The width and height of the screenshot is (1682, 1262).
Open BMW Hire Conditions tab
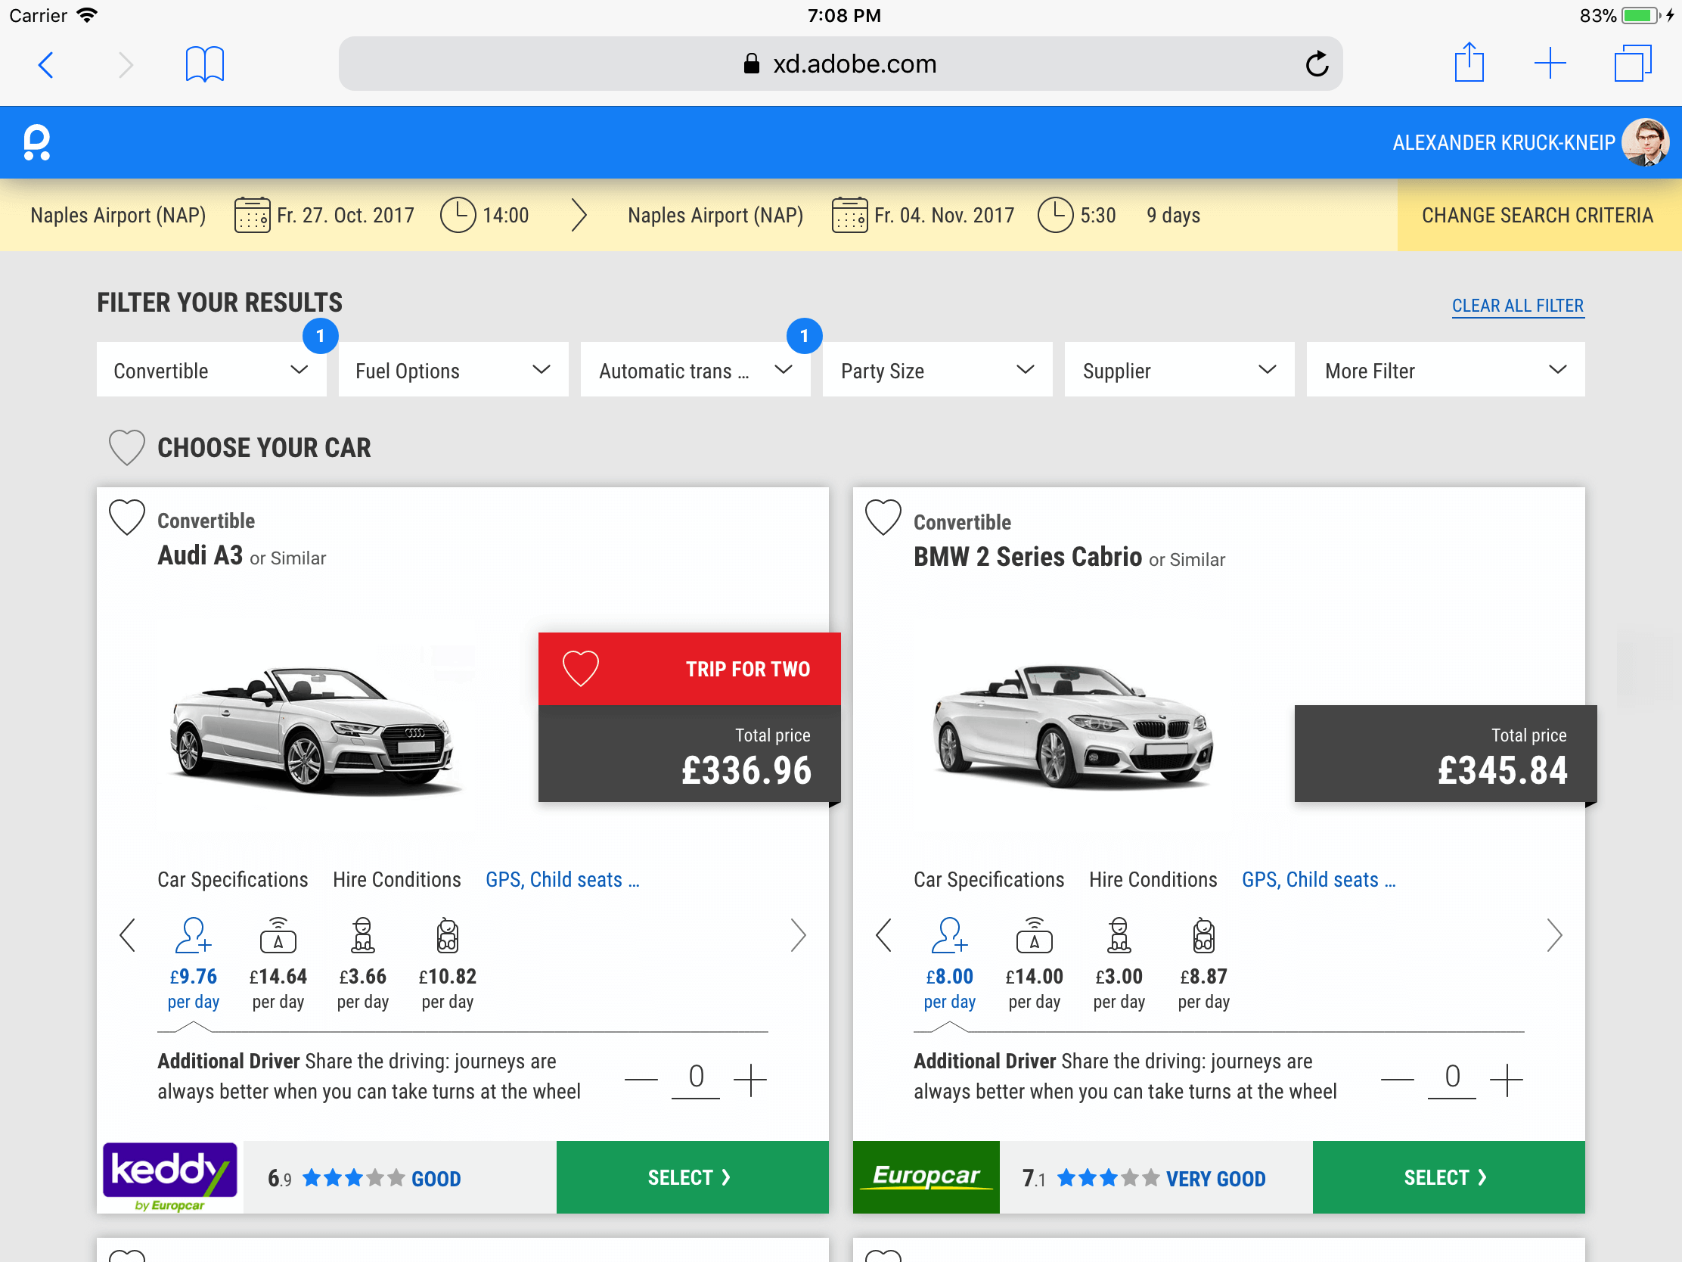point(1153,880)
